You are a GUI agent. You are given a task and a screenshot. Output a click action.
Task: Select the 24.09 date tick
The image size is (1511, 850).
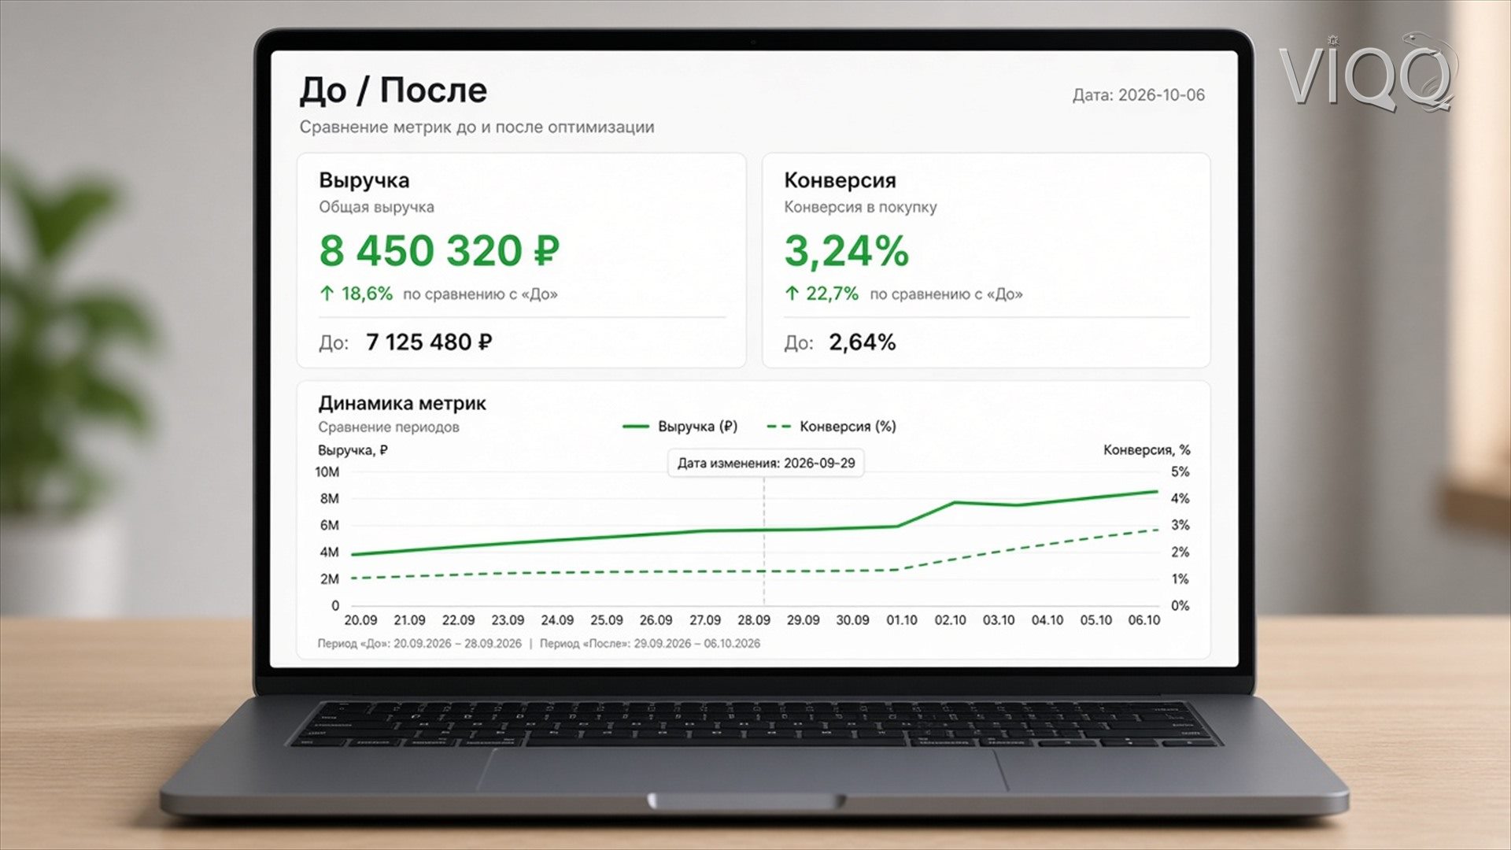pyautogui.click(x=557, y=620)
